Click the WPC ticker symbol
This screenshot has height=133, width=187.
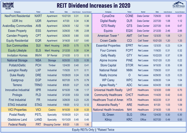point(129,80)
